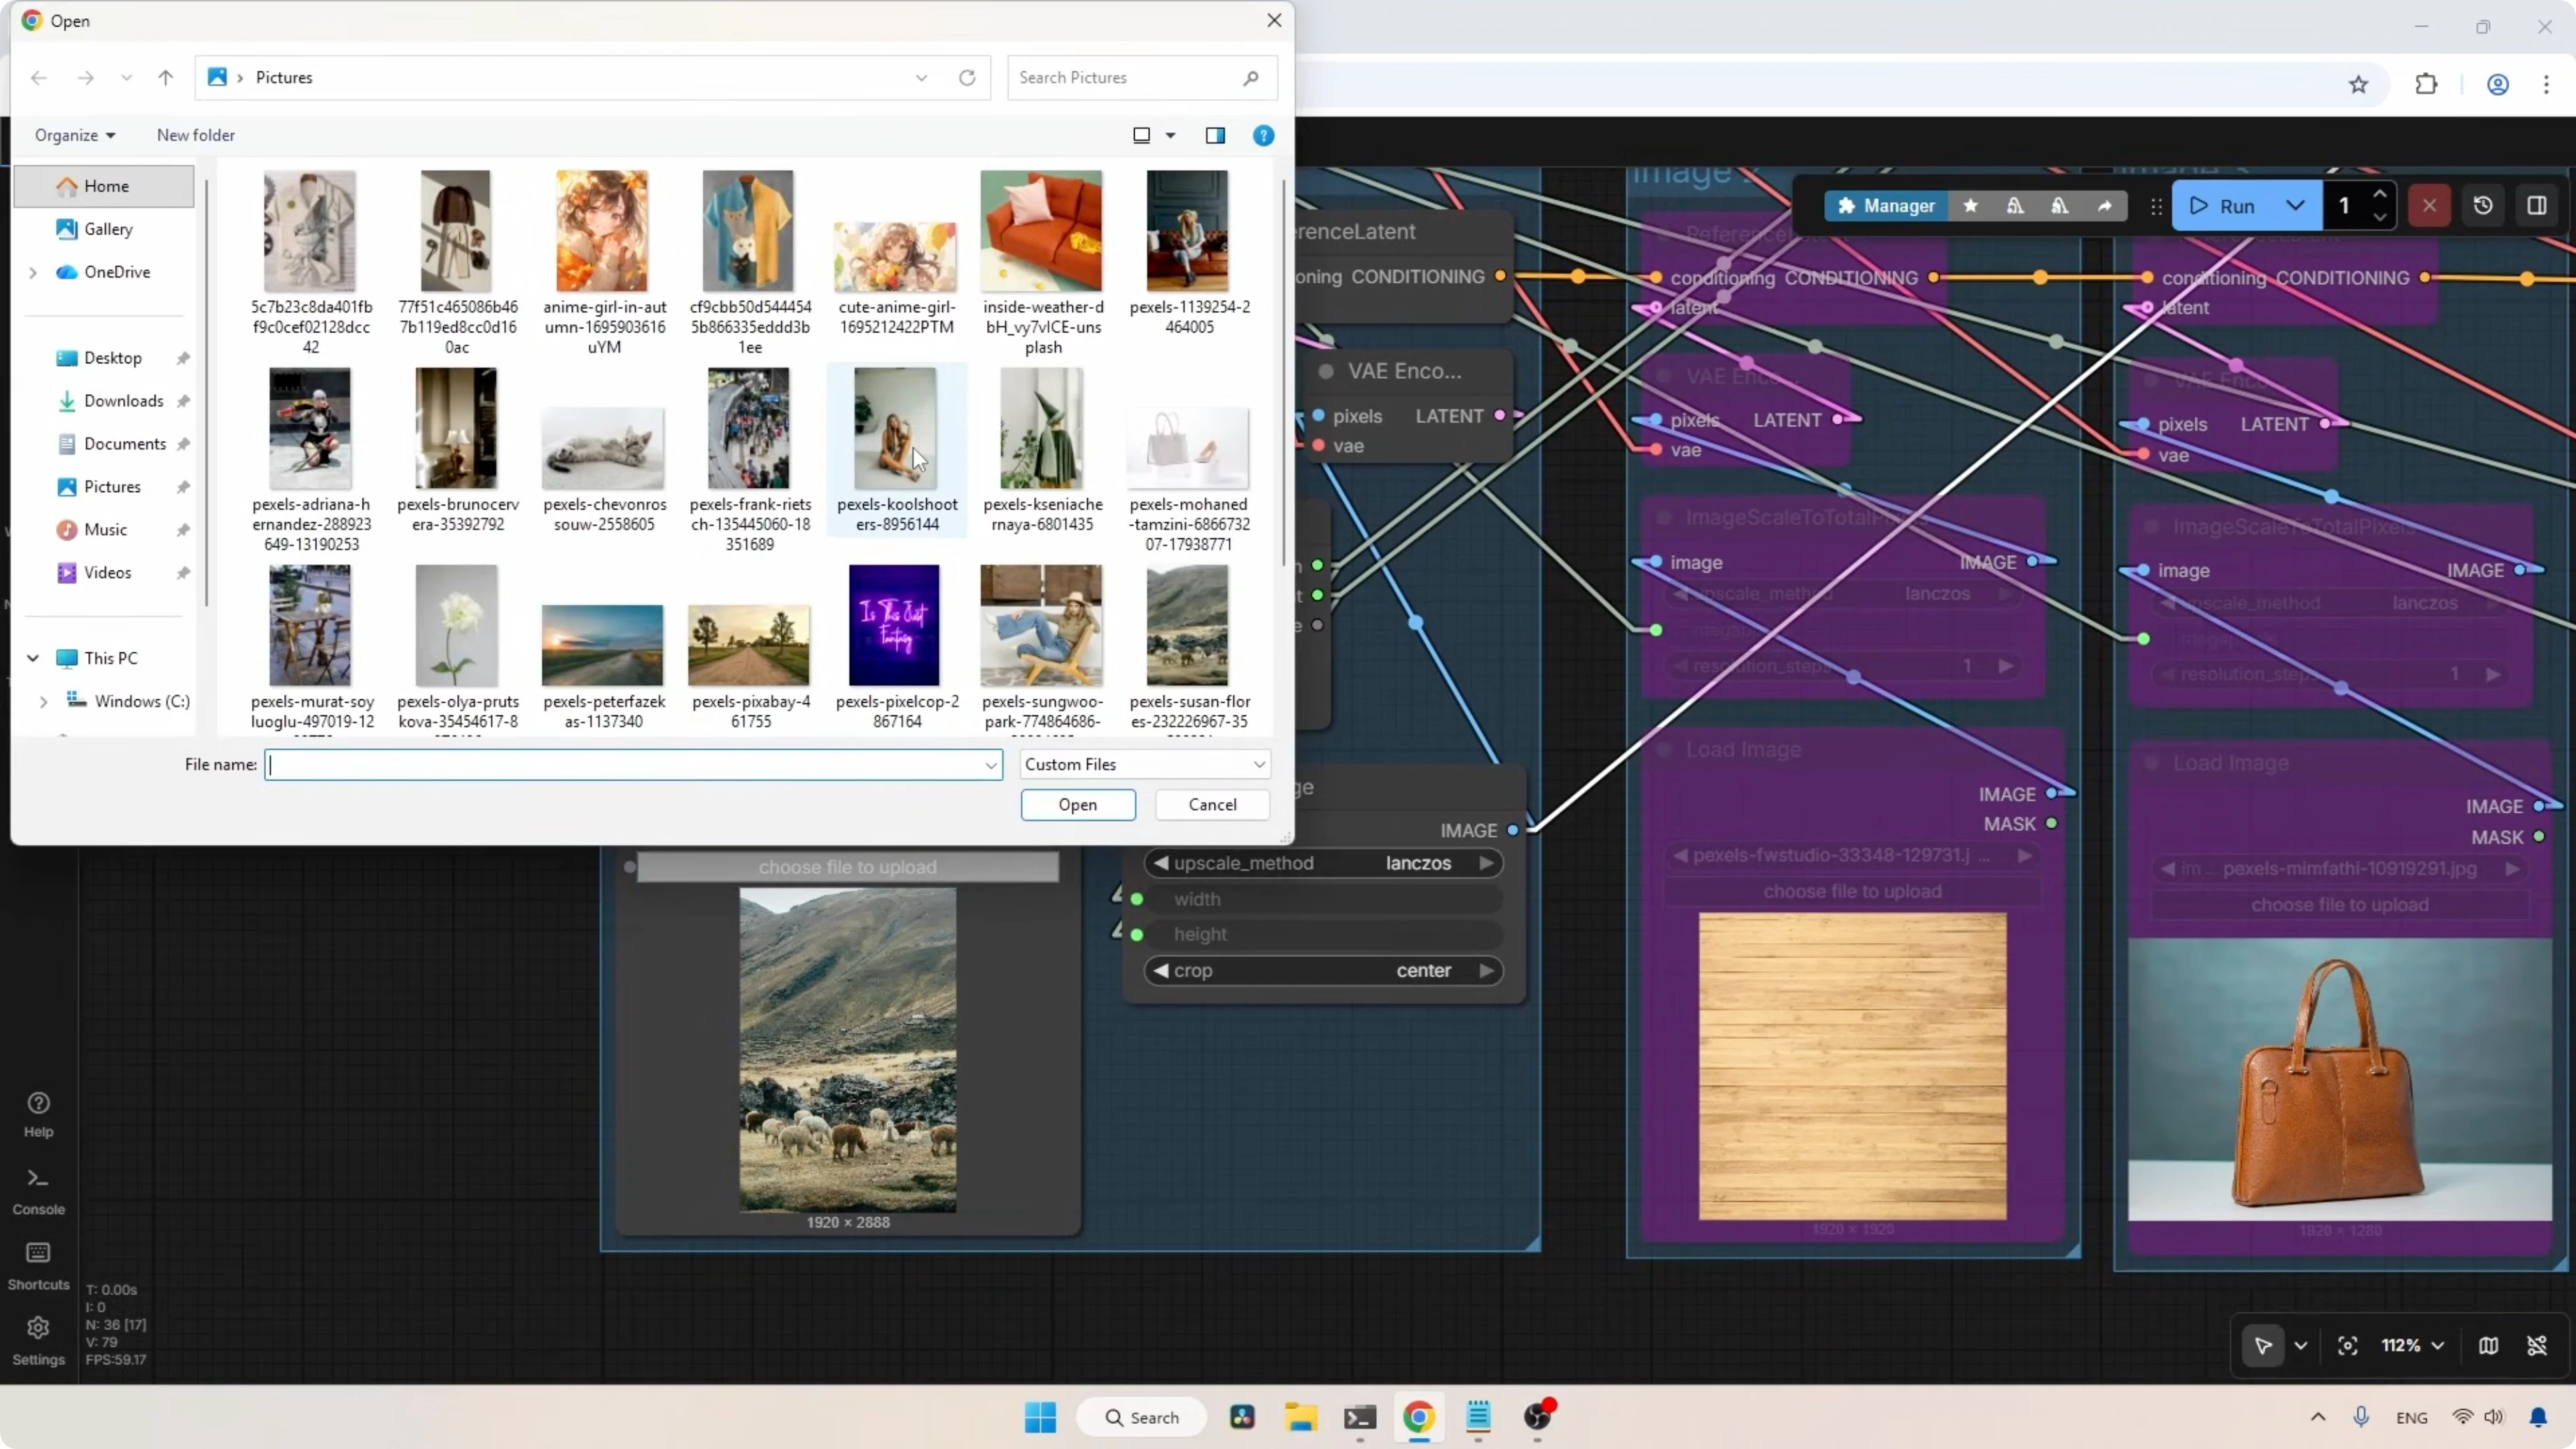Click the queue history icon
Screen dimensions: 2576x1449
pos(2483,206)
